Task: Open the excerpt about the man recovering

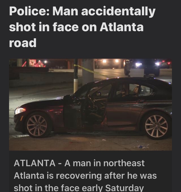Action: tap(85, 176)
